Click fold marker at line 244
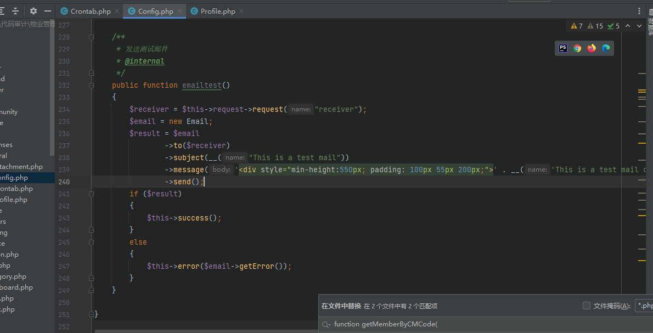653x333 pixels. (x=91, y=230)
